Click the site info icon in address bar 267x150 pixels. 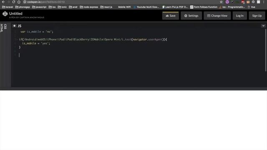[x=25, y=2]
